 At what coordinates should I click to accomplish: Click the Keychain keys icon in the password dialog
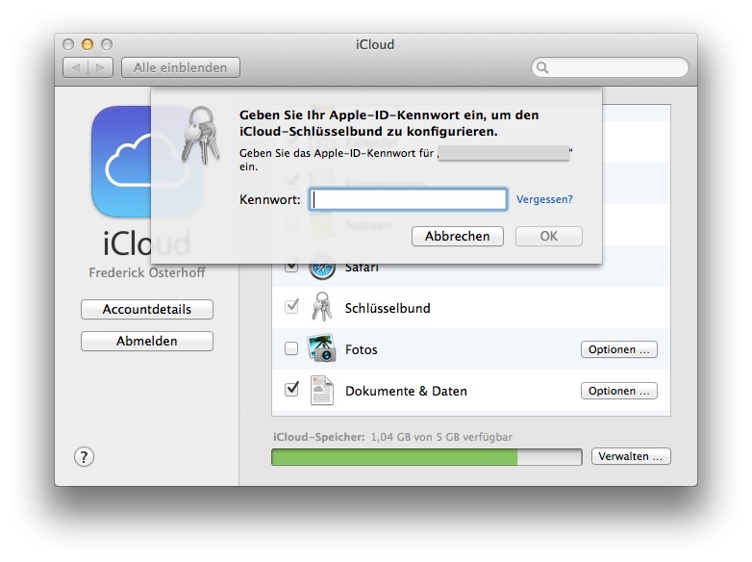(200, 136)
